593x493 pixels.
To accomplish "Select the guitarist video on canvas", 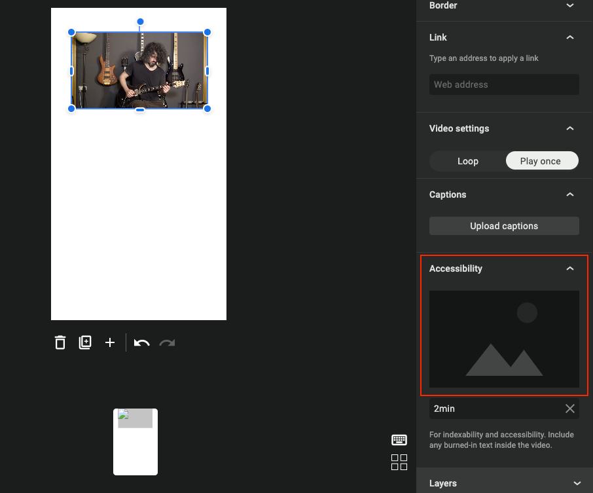I will [x=139, y=70].
